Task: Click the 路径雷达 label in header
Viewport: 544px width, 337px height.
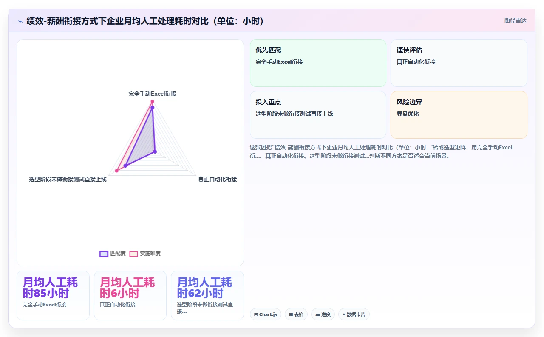Action: pos(515,20)
